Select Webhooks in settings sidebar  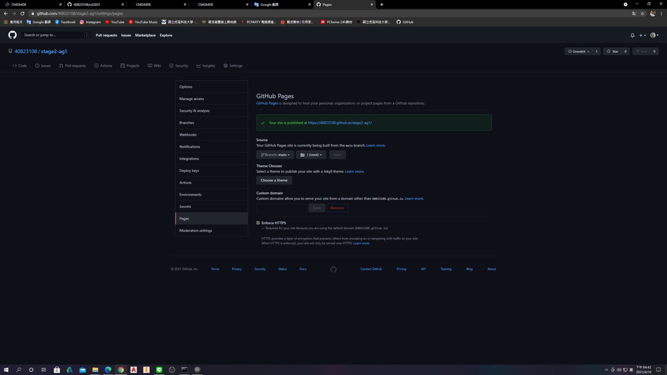(x=212, y=135)
